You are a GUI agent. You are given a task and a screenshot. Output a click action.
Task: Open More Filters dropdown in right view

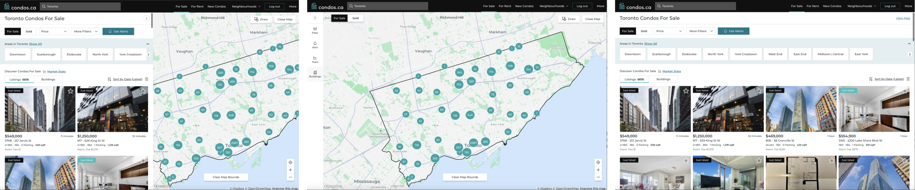coord(701,31)
